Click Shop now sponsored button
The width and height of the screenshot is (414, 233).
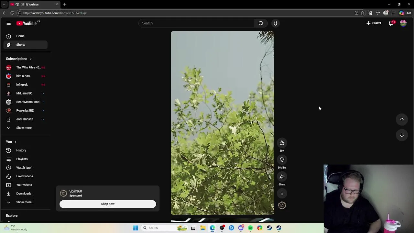click(108, 204)
